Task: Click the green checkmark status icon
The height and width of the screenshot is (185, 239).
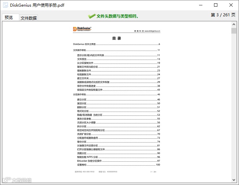Action: point(92,16)
